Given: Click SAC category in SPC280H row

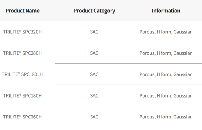Looking at the screenshot, I should point(94,53).
